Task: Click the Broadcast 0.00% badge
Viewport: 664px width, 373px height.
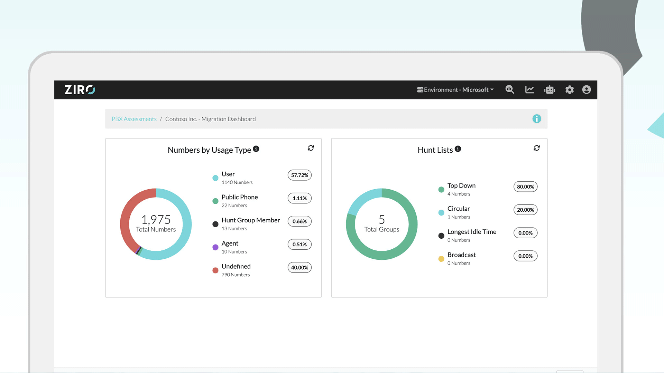Action: pos(525,256)
